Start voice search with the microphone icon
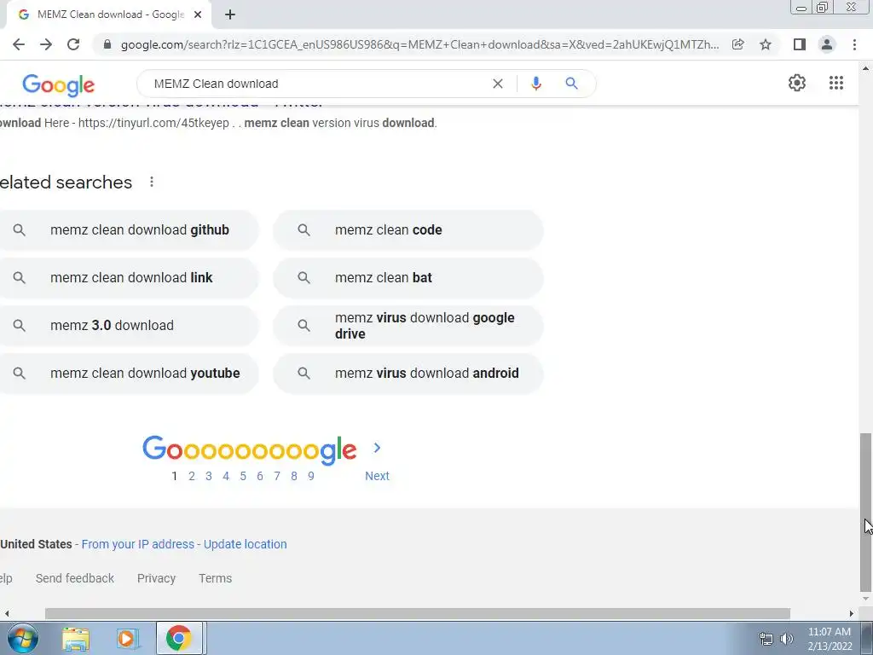The image size is (873, 655). pos(536,84)
